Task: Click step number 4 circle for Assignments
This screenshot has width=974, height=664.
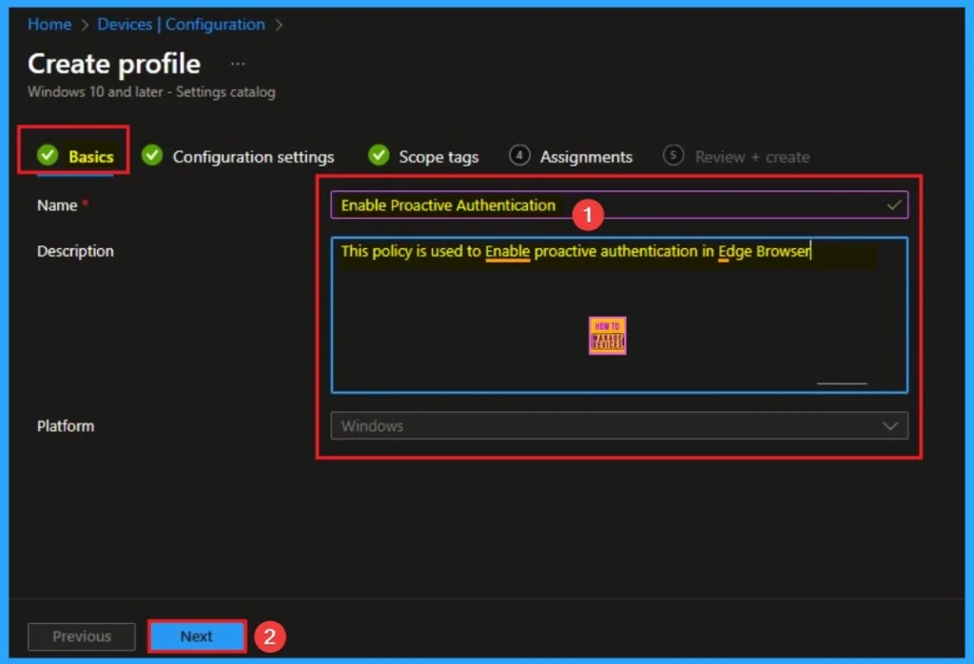Action: pyautogui.click(x=519, y=155)
